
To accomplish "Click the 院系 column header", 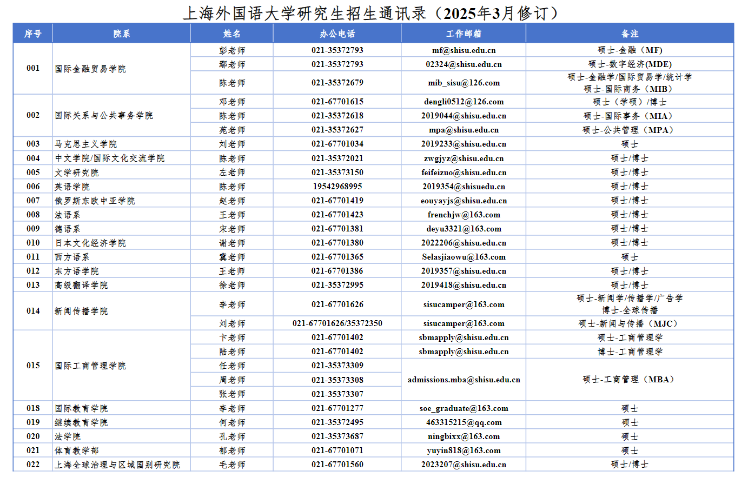I will [x=122, y=34].
